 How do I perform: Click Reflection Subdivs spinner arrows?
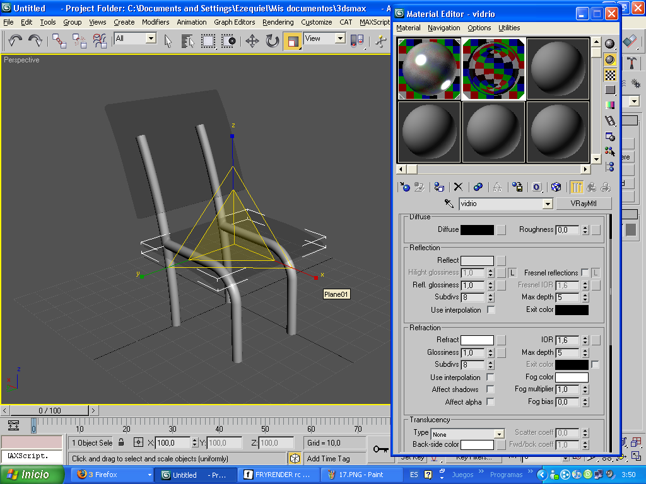pos(490,297)
